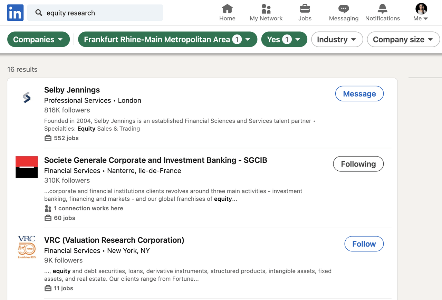The height and width of the screenshot is (300, 442).
Task: Message Selby Jennings
Action: click(x=359, y=93)
